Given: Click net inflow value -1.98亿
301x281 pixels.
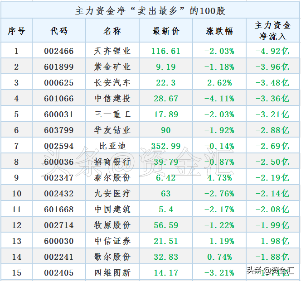Looking at the screenshot, I should (272, 241).
